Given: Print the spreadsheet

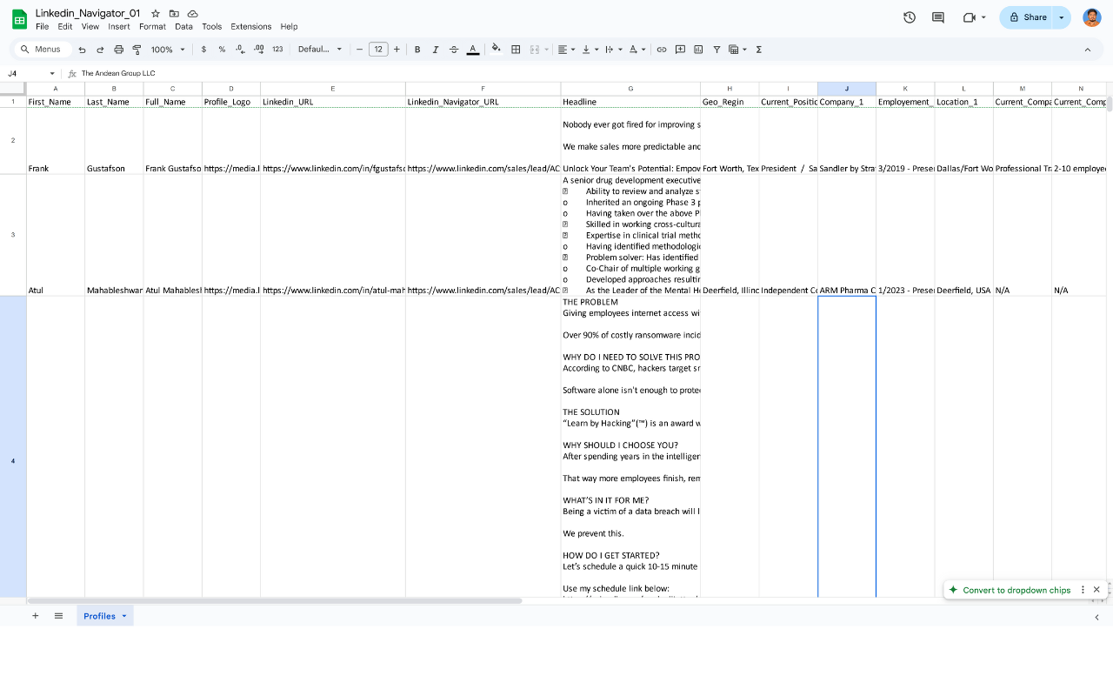Looking at the screenshot, I should click(118, 50).
